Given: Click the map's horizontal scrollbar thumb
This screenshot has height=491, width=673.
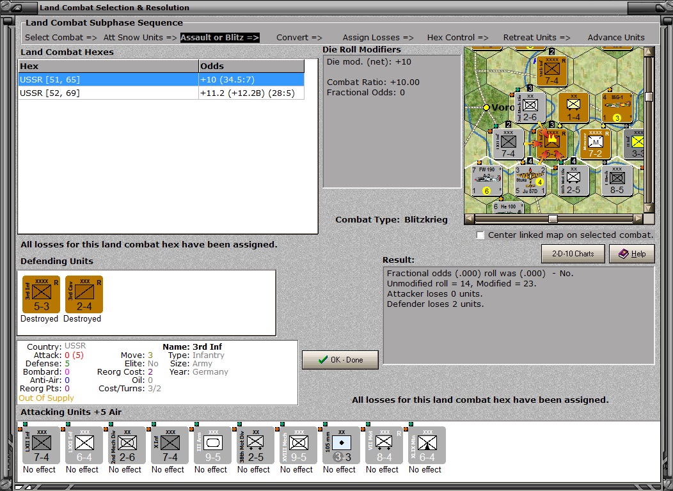Looking at the screenshot, I should pyautogui.click(x=553, y=219).
